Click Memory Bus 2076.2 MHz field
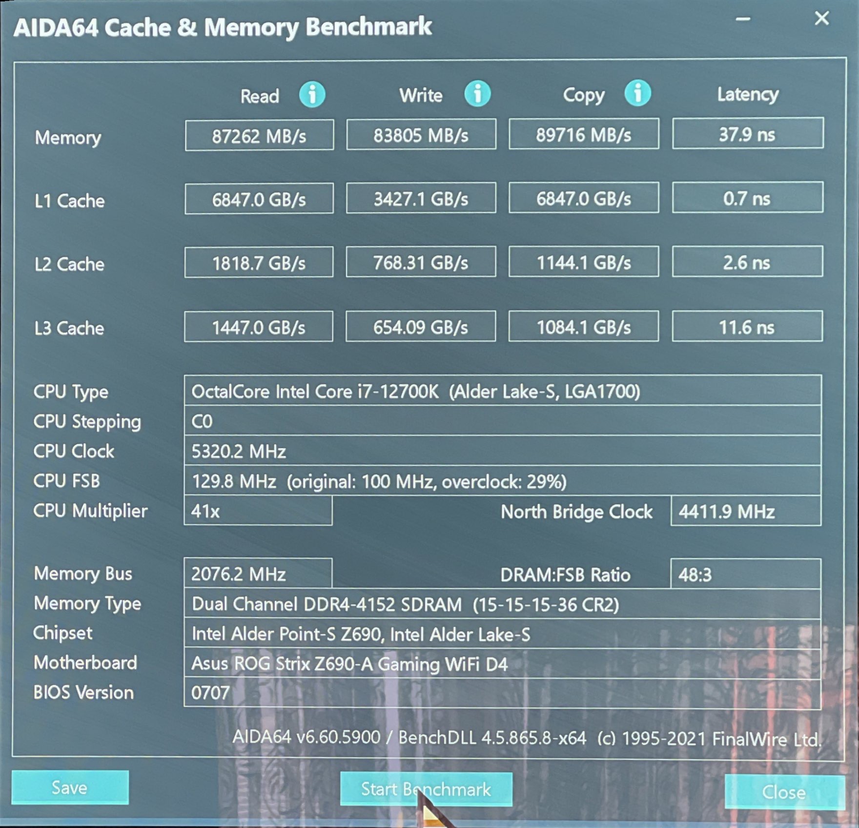Screen dimensions: 859x828 point(258,573)
